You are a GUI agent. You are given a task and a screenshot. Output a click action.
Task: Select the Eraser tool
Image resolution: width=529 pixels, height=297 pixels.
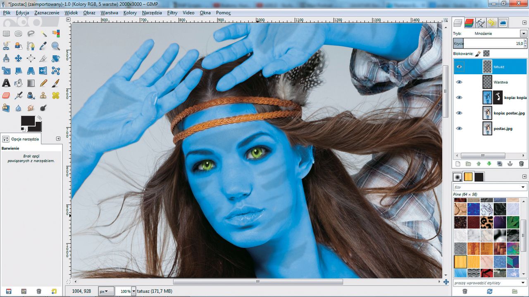click(6, 95)
